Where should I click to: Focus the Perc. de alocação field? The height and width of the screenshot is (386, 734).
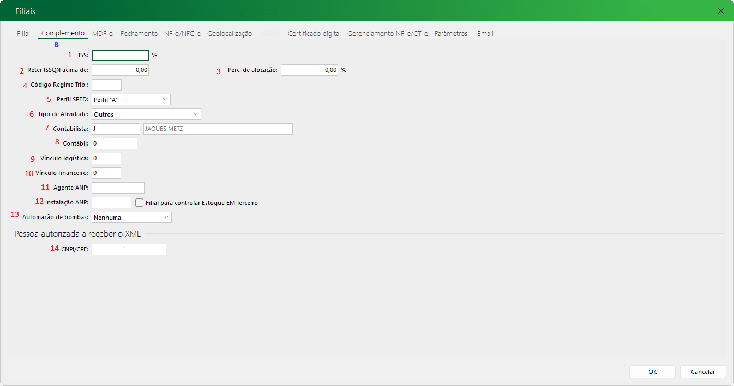tap(309, 70)
